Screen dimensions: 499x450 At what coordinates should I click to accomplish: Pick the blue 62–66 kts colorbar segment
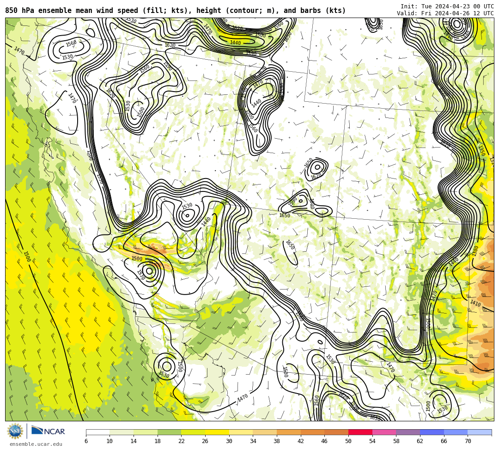(432, 432)
